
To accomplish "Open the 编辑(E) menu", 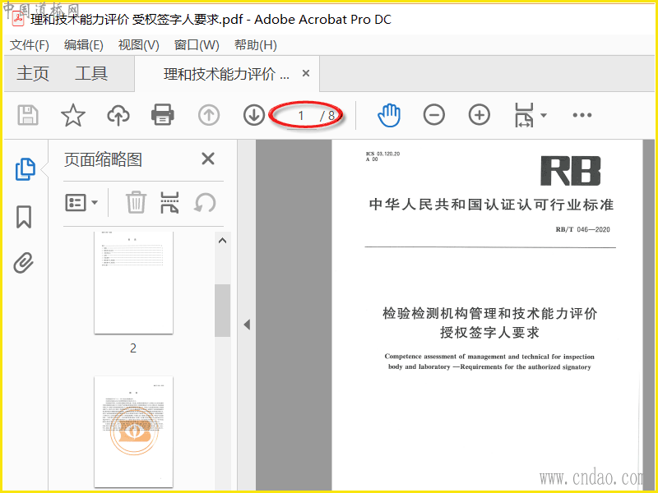I will pyautogui.click(x=84, y=45).
